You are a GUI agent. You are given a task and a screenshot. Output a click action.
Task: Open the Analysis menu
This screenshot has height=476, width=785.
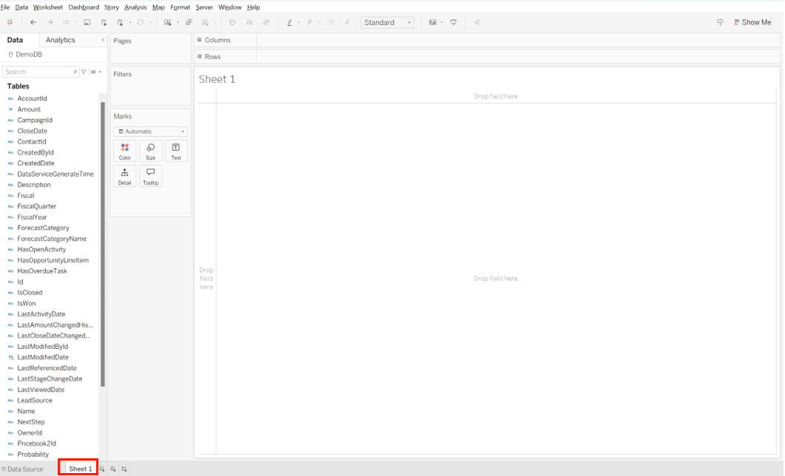pyautogui.click(x=135, y=7)
